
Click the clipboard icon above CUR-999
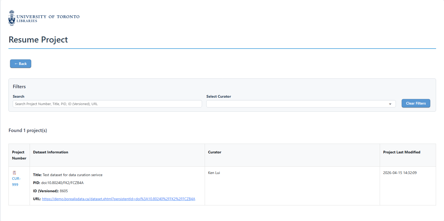[15, 173]
